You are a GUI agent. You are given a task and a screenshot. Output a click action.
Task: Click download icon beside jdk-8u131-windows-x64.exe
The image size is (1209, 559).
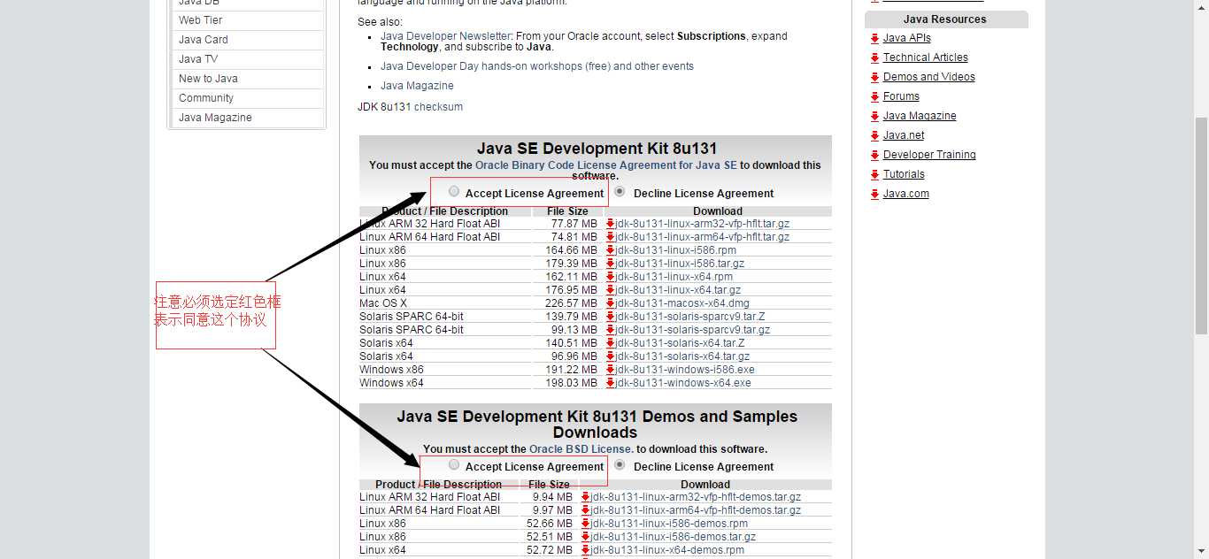611,383
